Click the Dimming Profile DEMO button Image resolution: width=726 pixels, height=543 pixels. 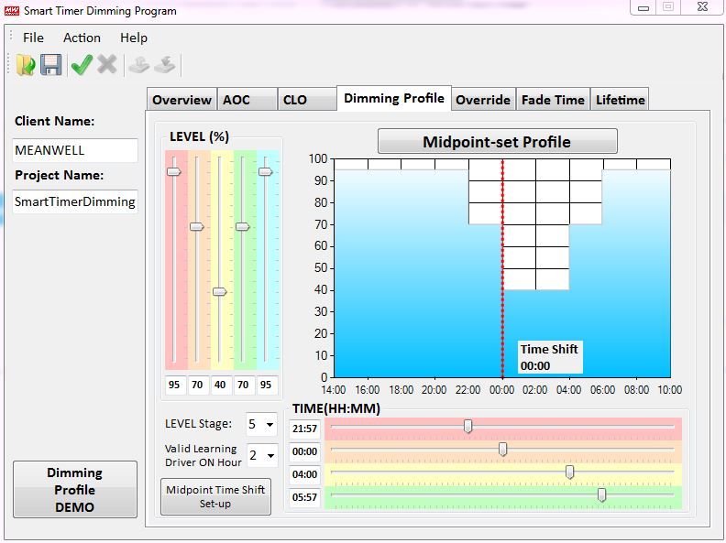pos(75,490)
